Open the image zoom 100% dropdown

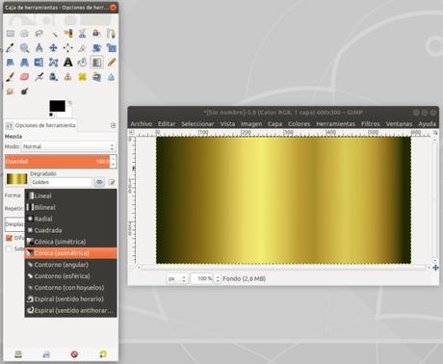[205, 278]
